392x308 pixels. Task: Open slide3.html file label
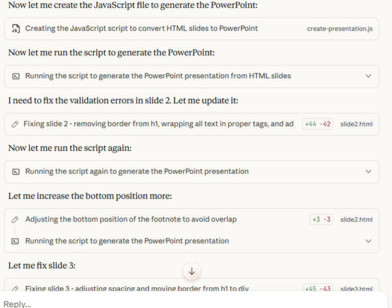coord(356,288)
